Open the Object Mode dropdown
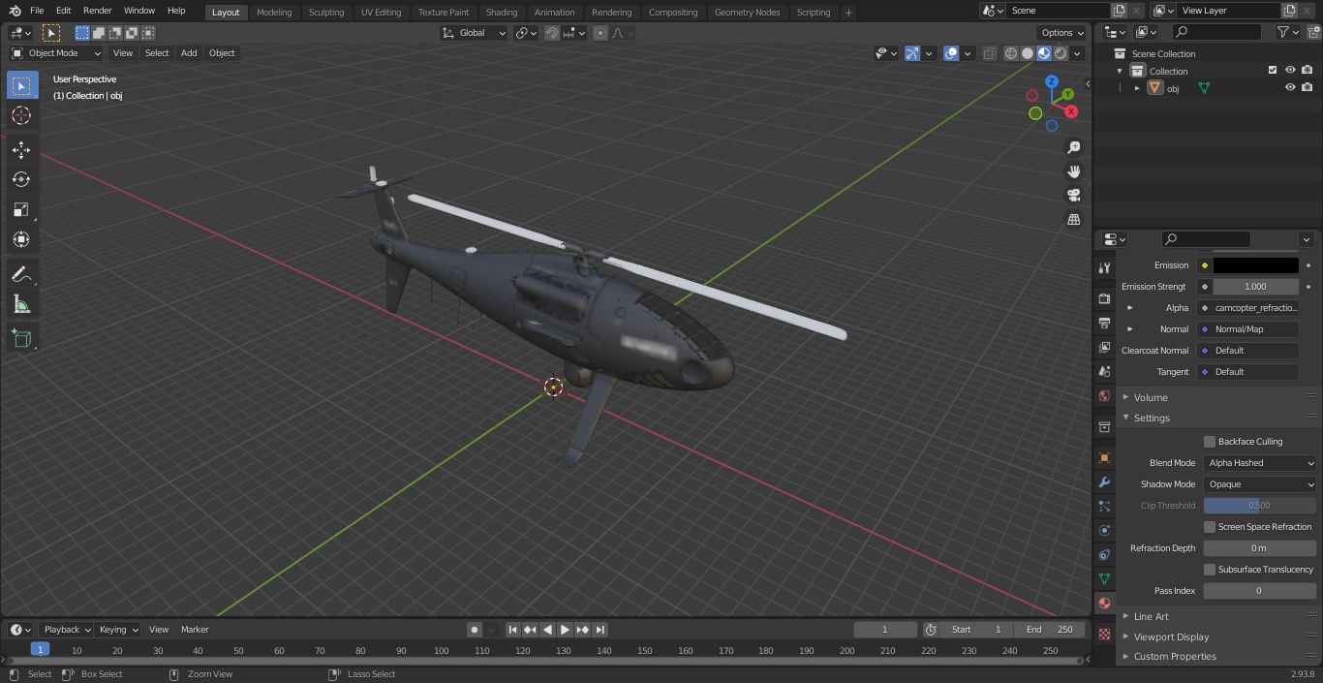1323x683 pixels. tap(56, 53)
